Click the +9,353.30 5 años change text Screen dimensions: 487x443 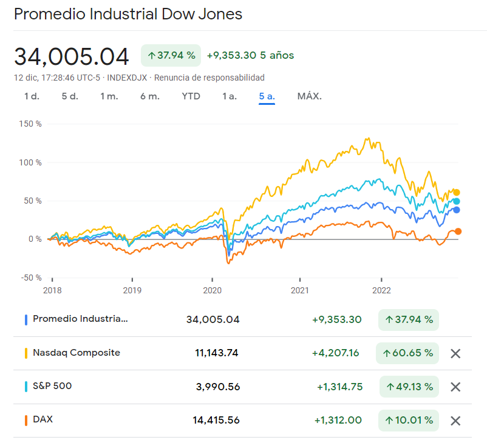point(250,56)
